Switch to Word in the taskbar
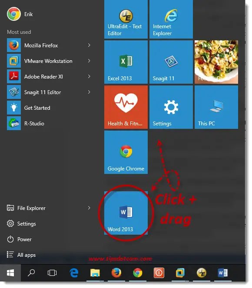The width and height of the screenshot is (252, 288). pyautogui.click(x=223, y=273)
